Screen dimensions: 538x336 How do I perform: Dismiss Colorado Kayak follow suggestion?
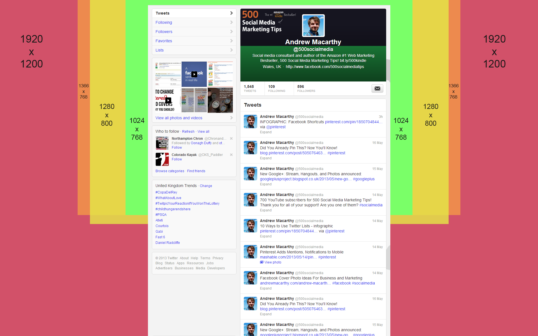tap(231, 155)
